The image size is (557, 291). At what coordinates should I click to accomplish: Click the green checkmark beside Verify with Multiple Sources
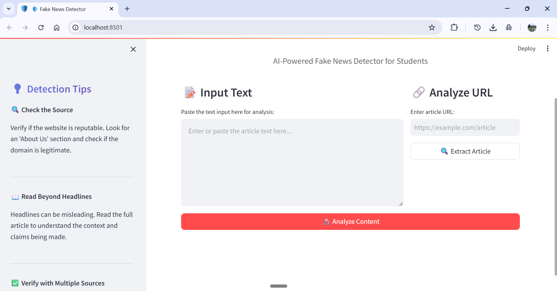pos(15,283)
